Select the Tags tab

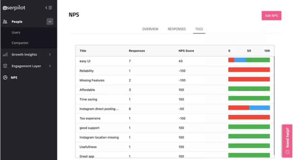click(x=199, y=29)
